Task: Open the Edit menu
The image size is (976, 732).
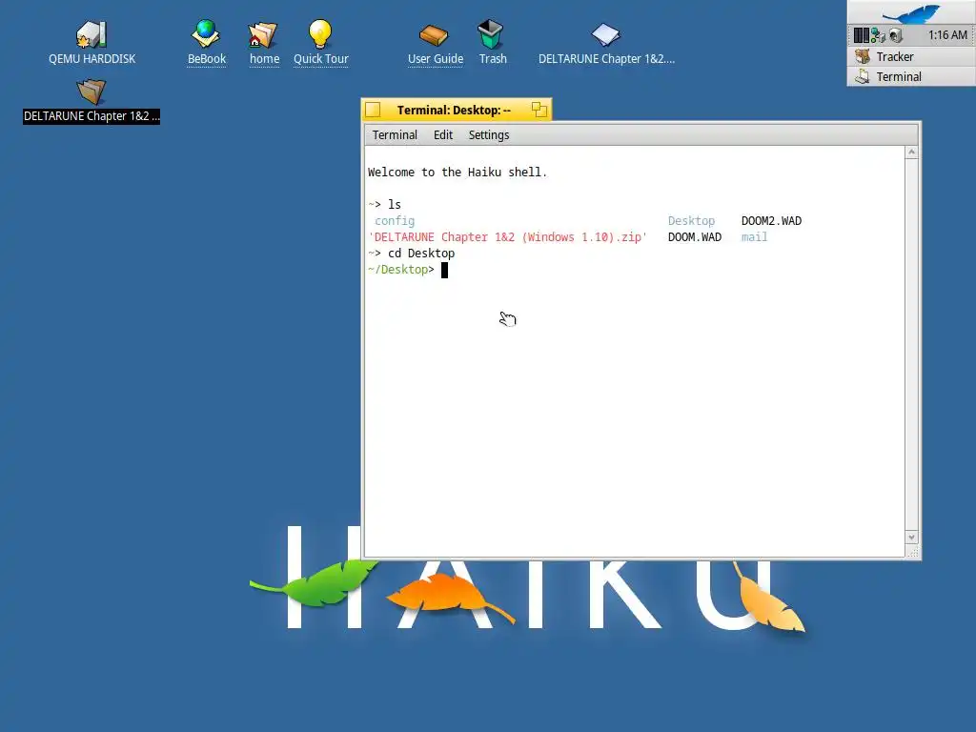Action: click(x=443, y=135)
